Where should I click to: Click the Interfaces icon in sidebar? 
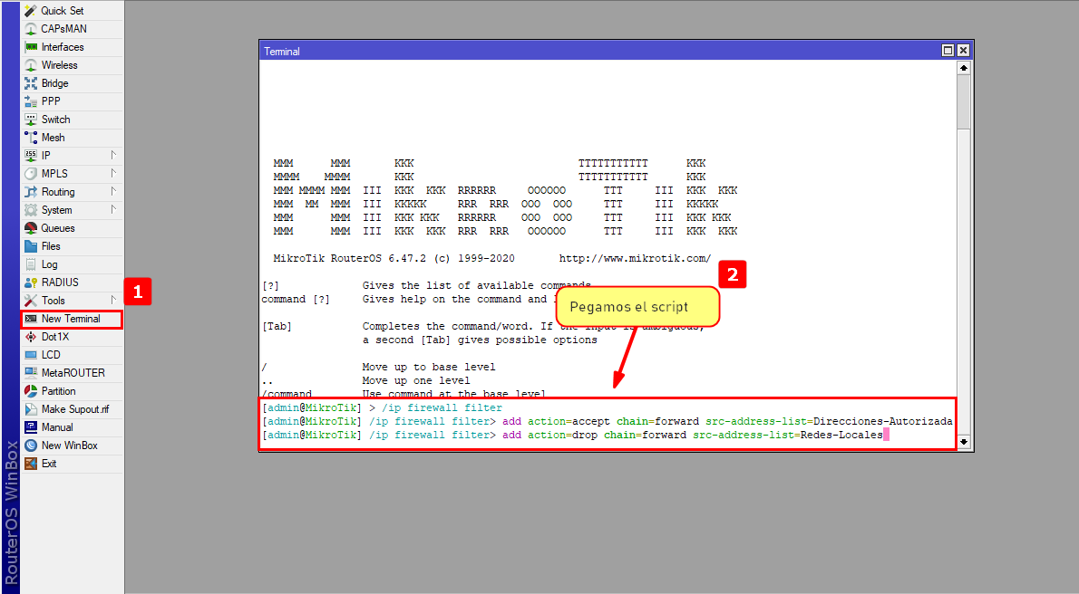(x=31, y=47)
